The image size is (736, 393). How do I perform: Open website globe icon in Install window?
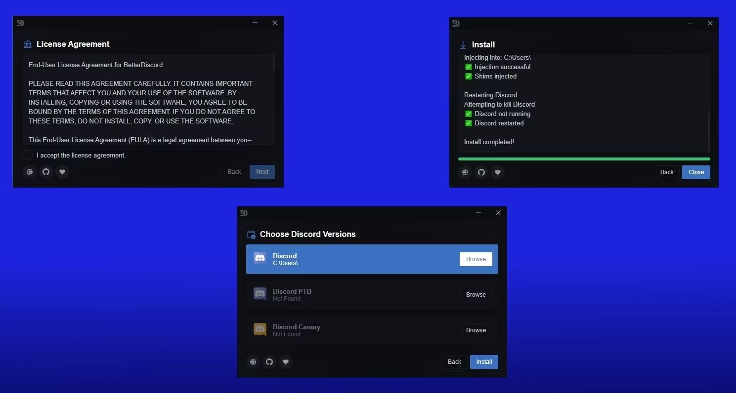pos(465,172)
